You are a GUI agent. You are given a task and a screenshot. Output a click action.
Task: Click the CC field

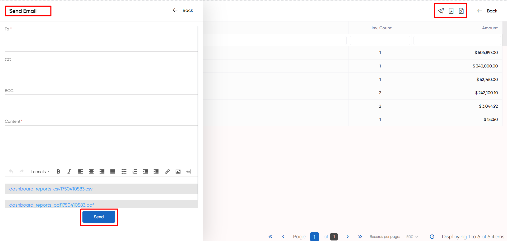pos(101,73)
